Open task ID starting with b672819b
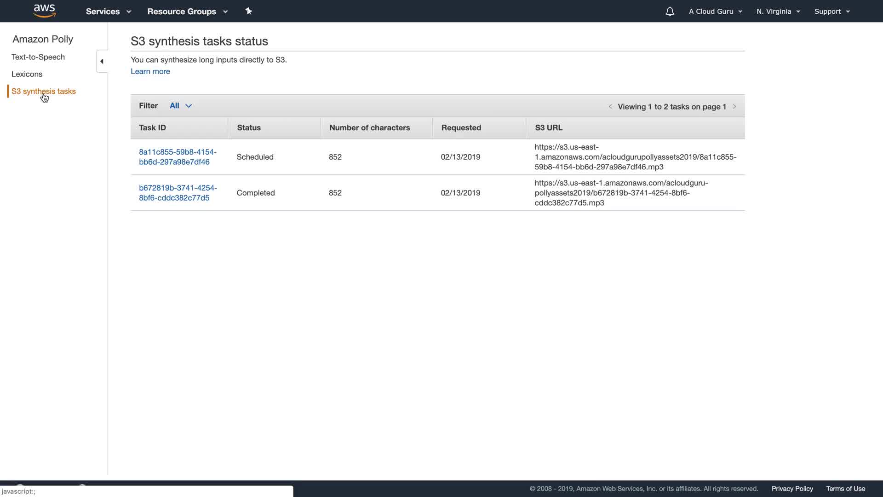The image size is (883, 497). coord(178,193)
